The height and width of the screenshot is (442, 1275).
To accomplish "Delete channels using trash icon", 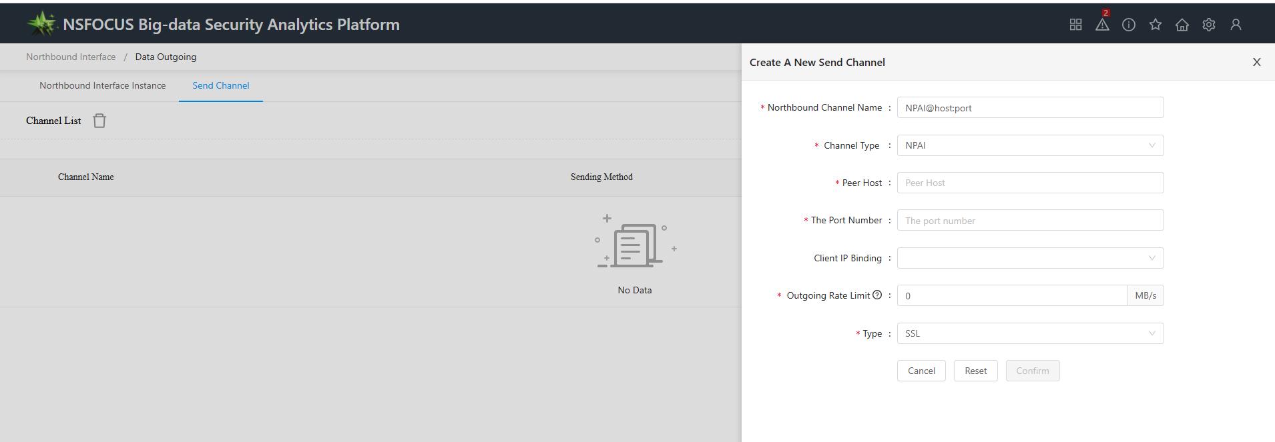I will [99, 121].
